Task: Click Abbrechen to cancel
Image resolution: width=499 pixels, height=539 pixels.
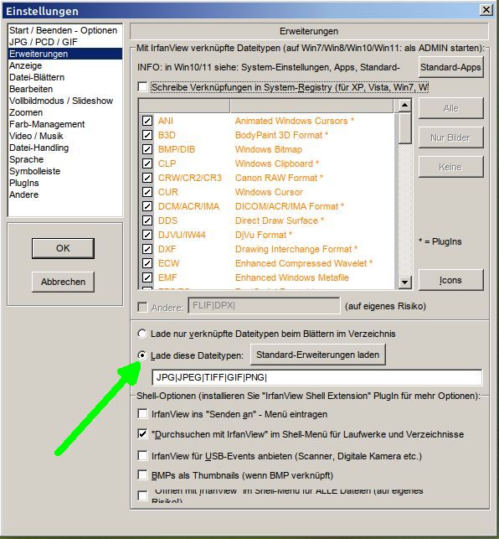Action: pyautogui.click(x=63, y=282)
